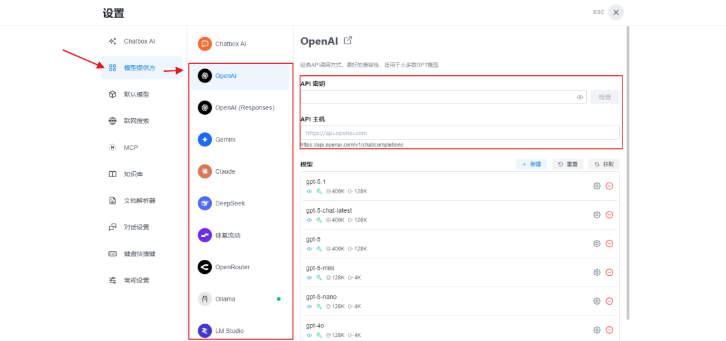
Task: Select the Ollama provider
Action: point(240,299)
